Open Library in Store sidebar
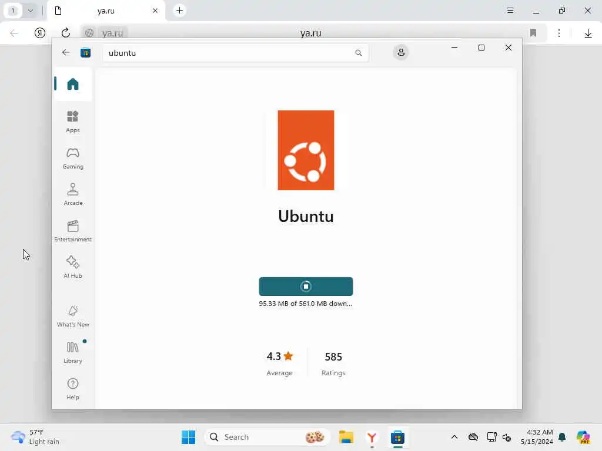This screenshot has height=451, width=602. point(72,352)
